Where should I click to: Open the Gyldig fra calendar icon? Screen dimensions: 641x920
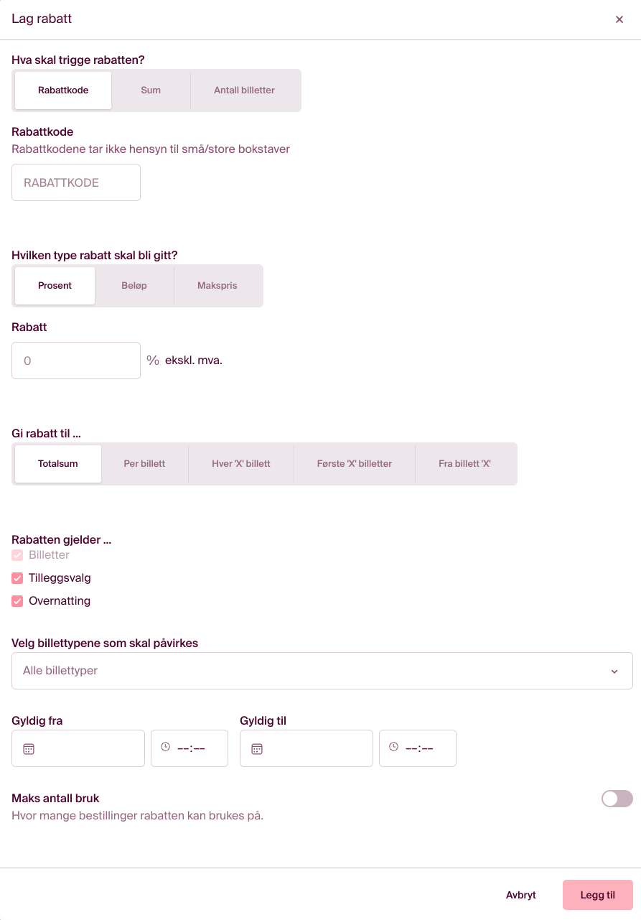pyautogui.click(x=29, y=748)
